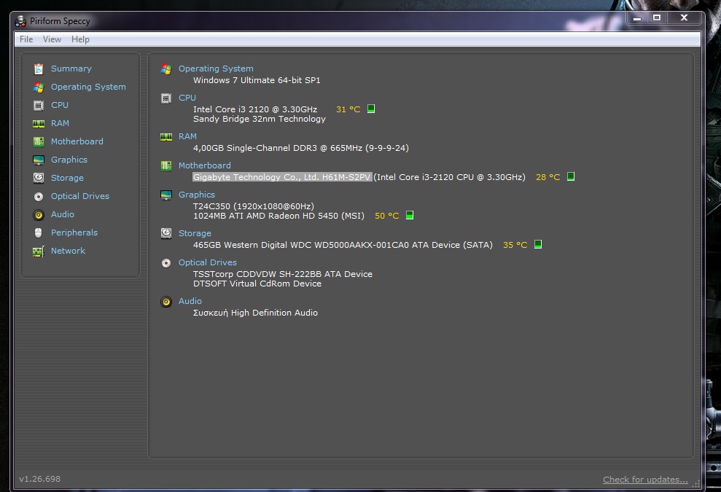Click the hard drive icon beside Storage heading

[166, 233]
